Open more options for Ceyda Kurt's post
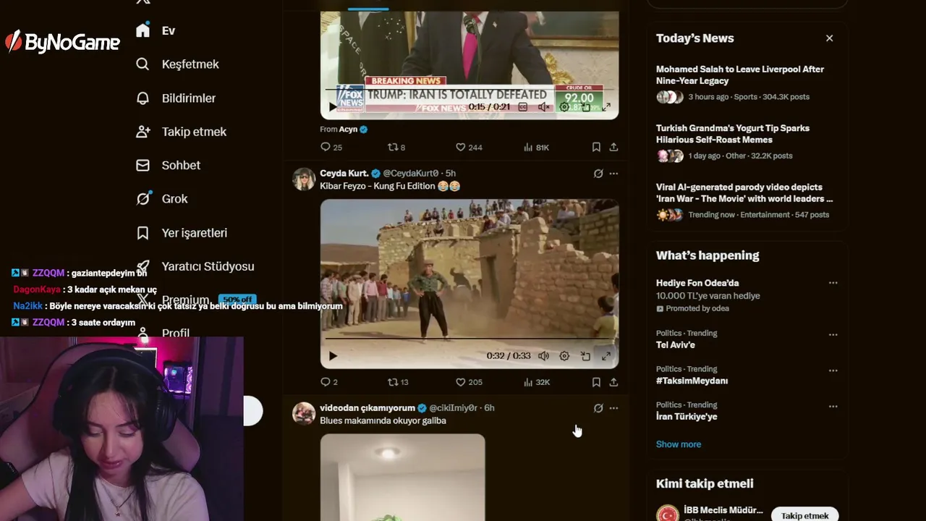 (x=613, y=174)
